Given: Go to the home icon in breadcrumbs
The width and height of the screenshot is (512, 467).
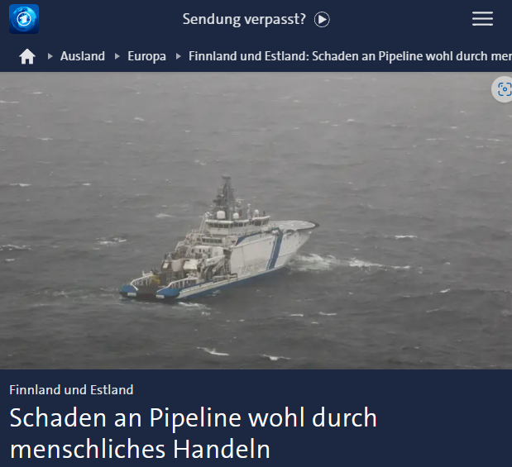Looking at the screenshot, I should click(27, 56).
